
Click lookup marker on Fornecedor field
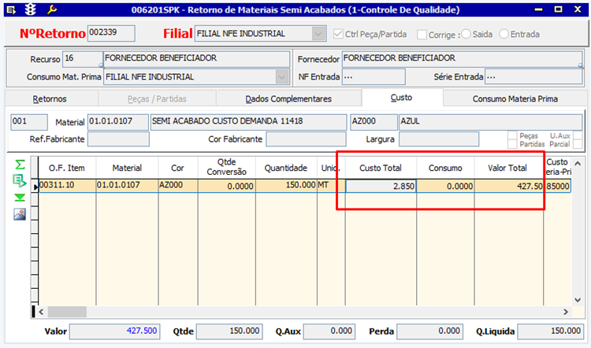click(581, 65)
